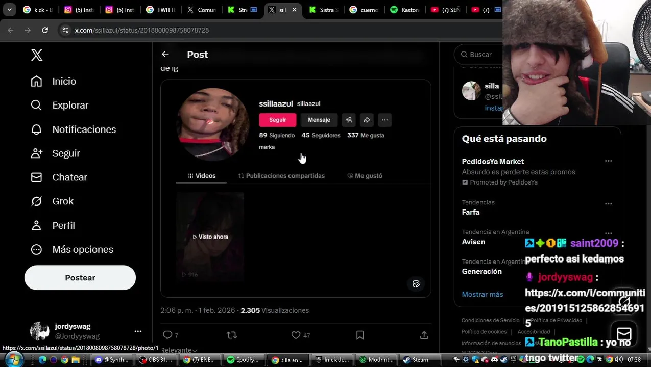Image resolution: width=651 pixels, height=367 pixels.
Task: Bookmark the post
Action: (x=360, y=335)
